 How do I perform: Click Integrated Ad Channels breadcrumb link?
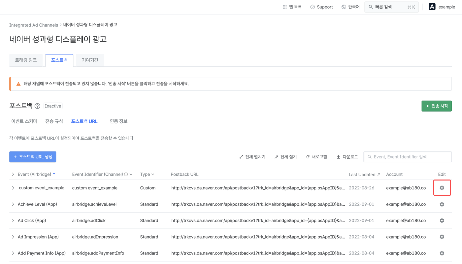(34, 25)
